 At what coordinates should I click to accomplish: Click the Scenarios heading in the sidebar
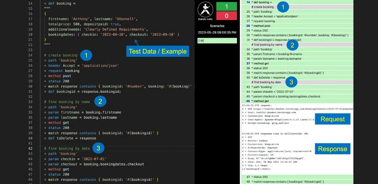tap(217, 26)
